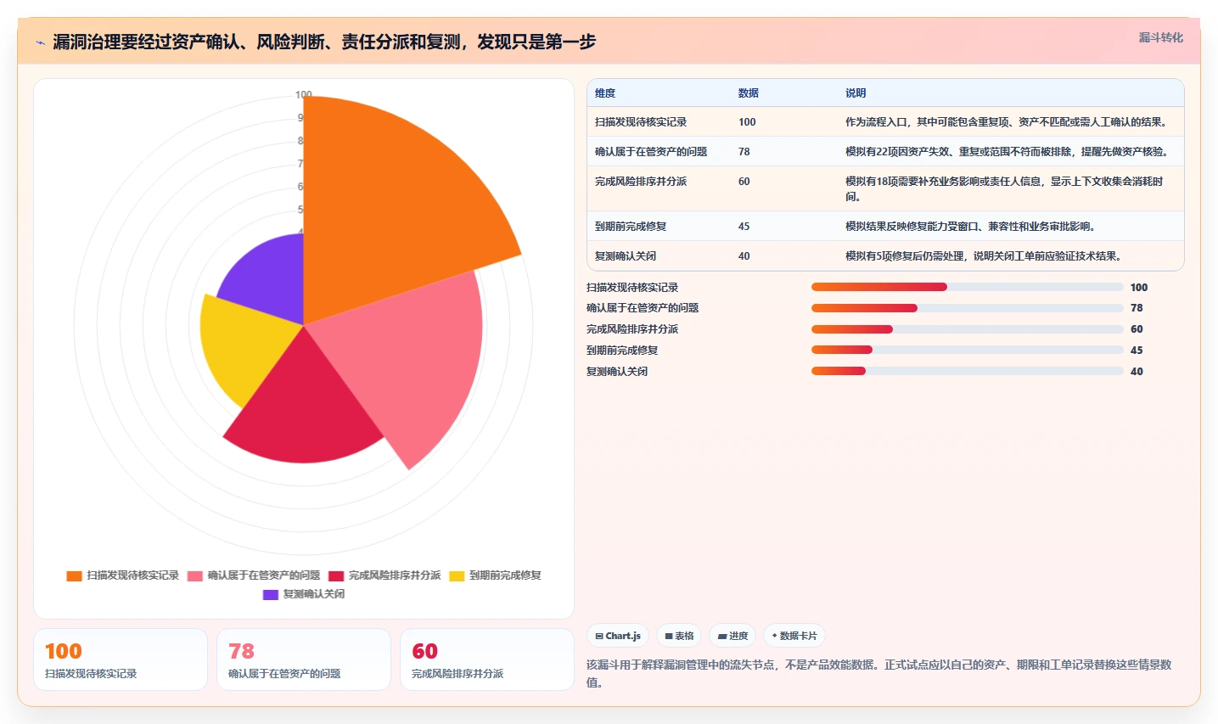
Task: Click the 确认属于在管资产的问题 progress bar
Action: coord(968,308)
